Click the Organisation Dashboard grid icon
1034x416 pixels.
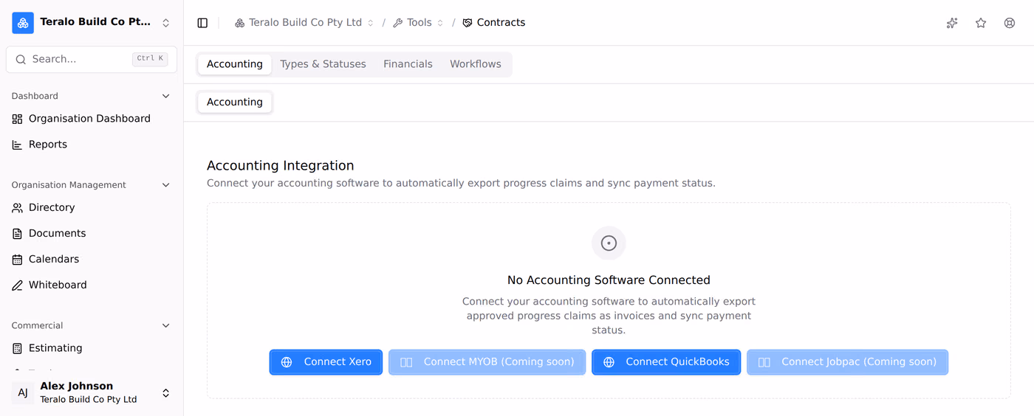(x=18, y=119)
